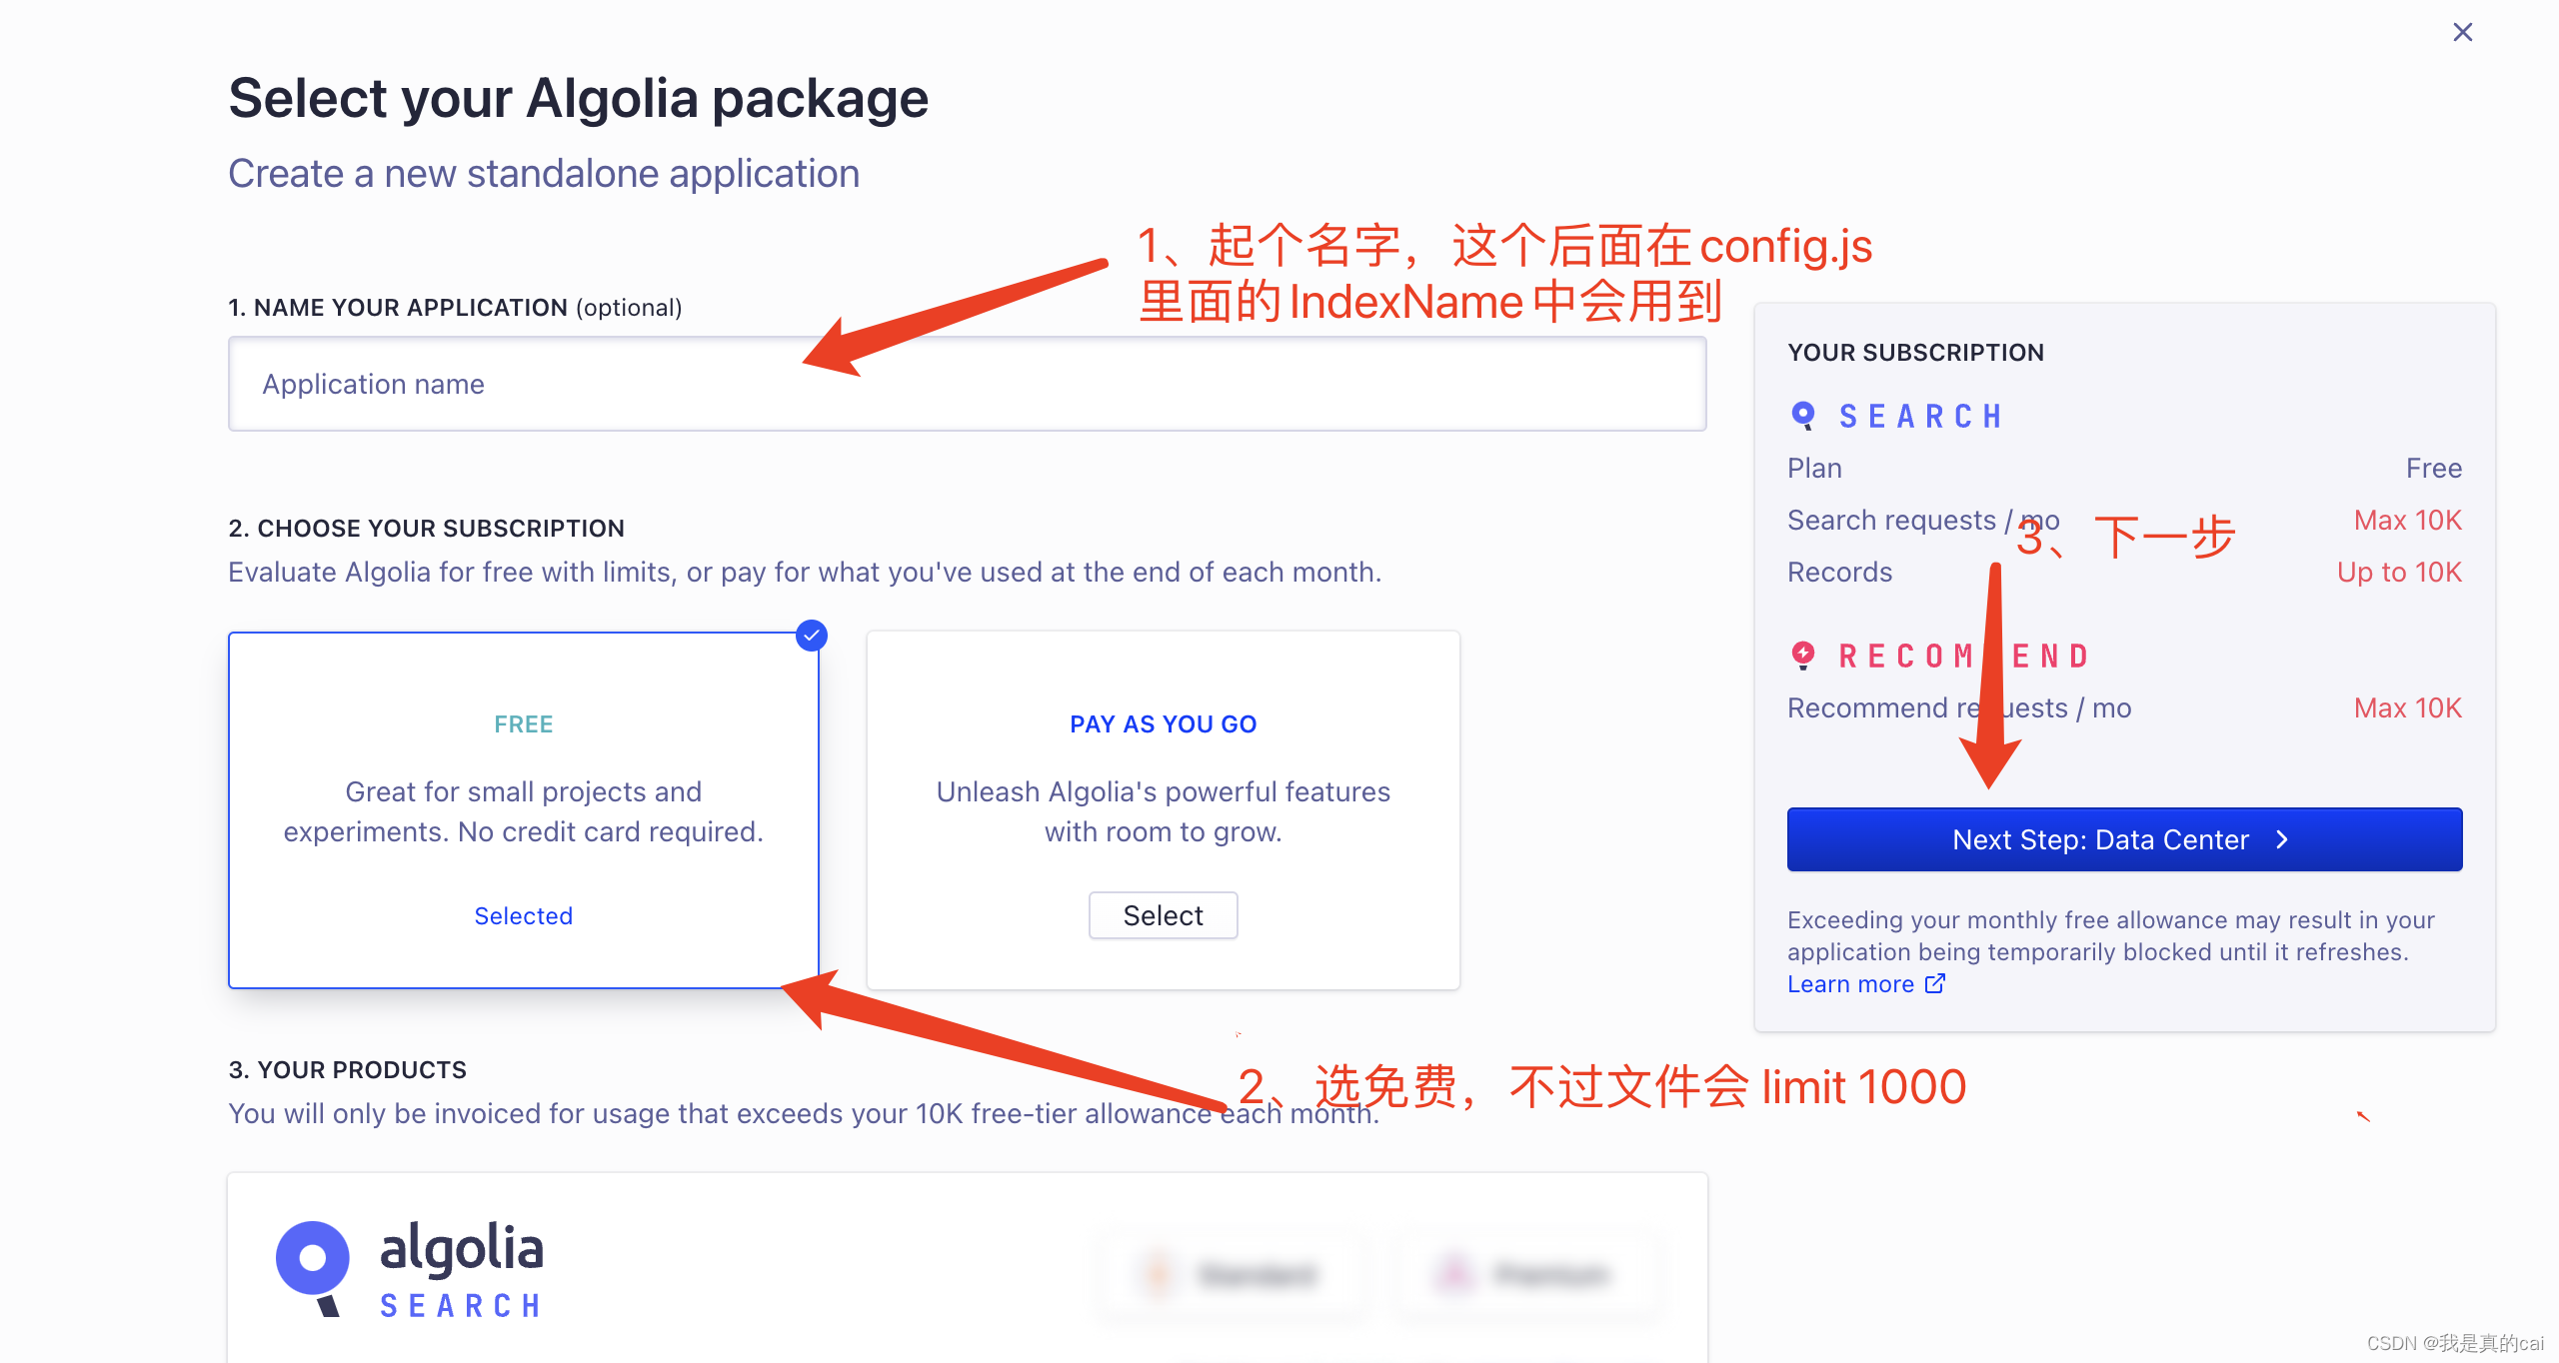Click the external link icon beside Learn more
Screen dimensions: 2559x1363
1936,983
